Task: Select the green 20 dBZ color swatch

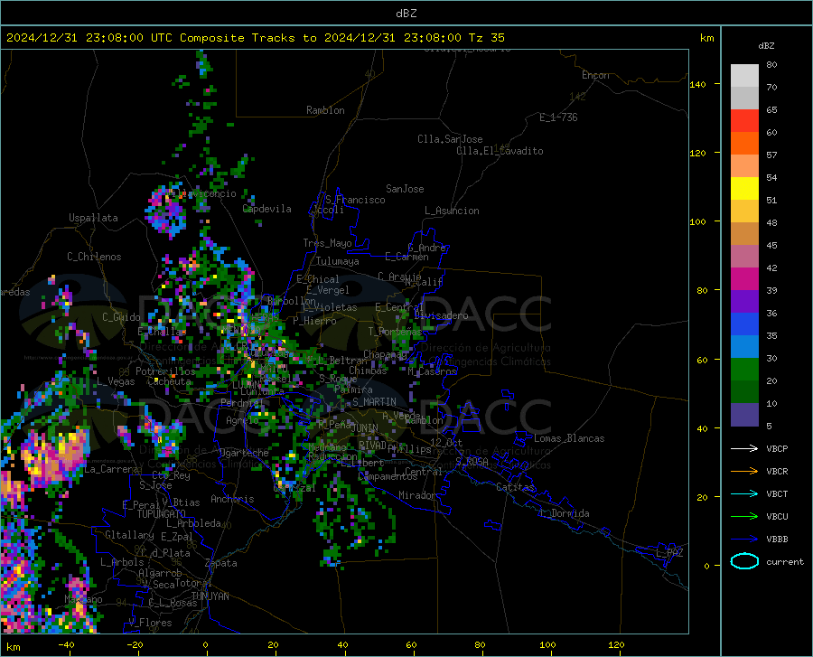Action: pos(744,370)
